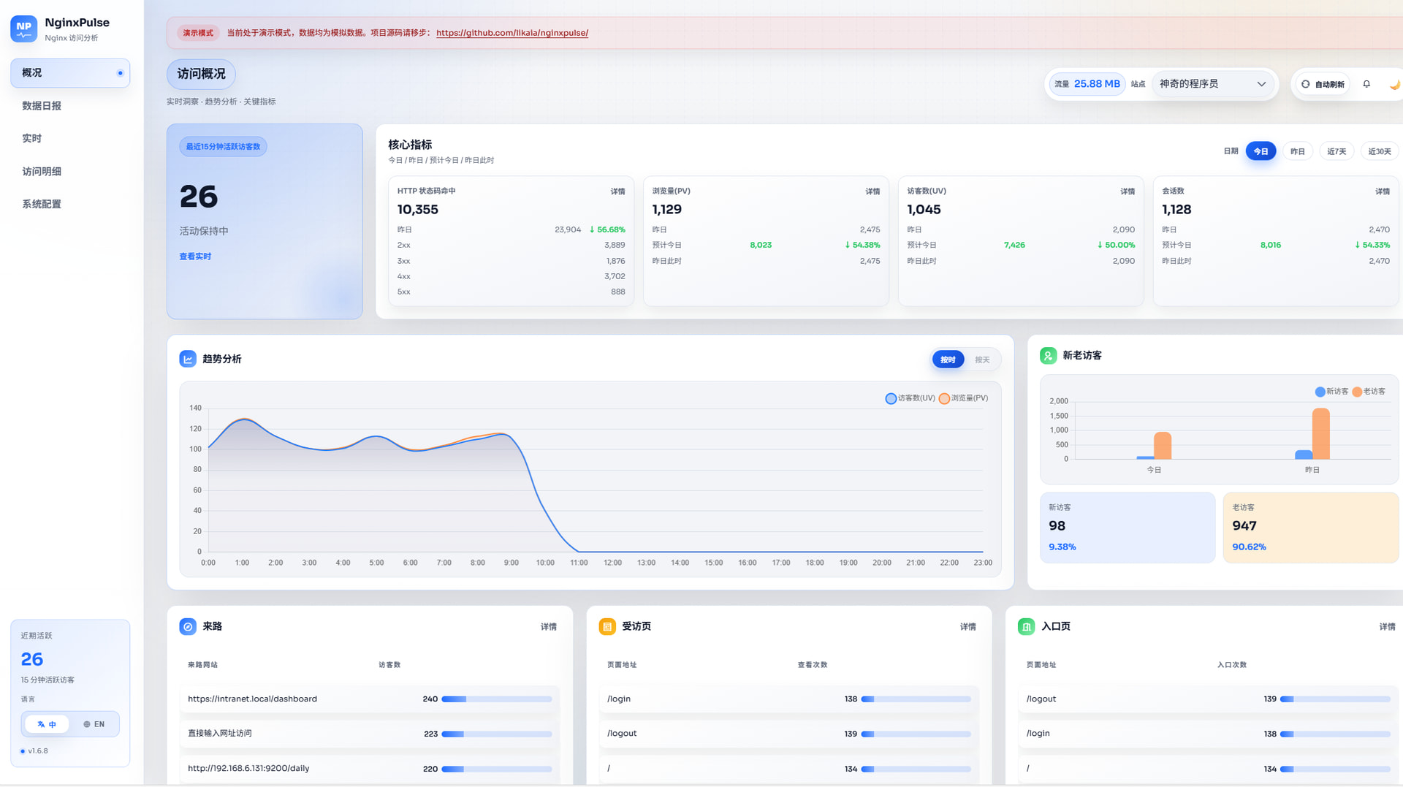Open 访问明细 in sidebar
The width and height of the screenshot is (1403, 787).
click(70, 172)
